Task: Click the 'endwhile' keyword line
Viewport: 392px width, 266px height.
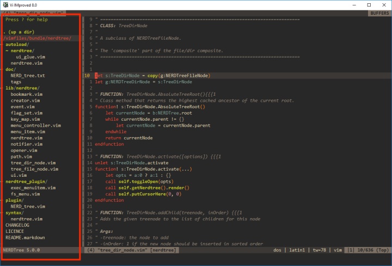Action: [x=116, y=132]
